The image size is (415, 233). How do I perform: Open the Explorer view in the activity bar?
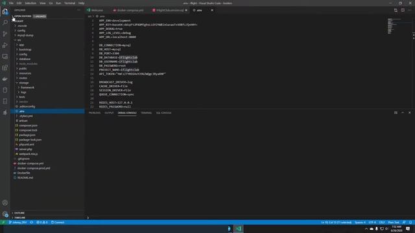pyautogui.click(x=5, y=12)
